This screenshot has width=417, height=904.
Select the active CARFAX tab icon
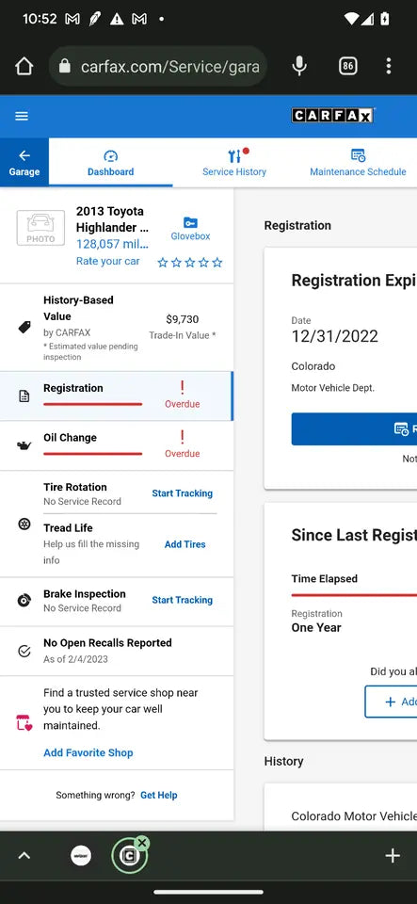coord(128,856)
